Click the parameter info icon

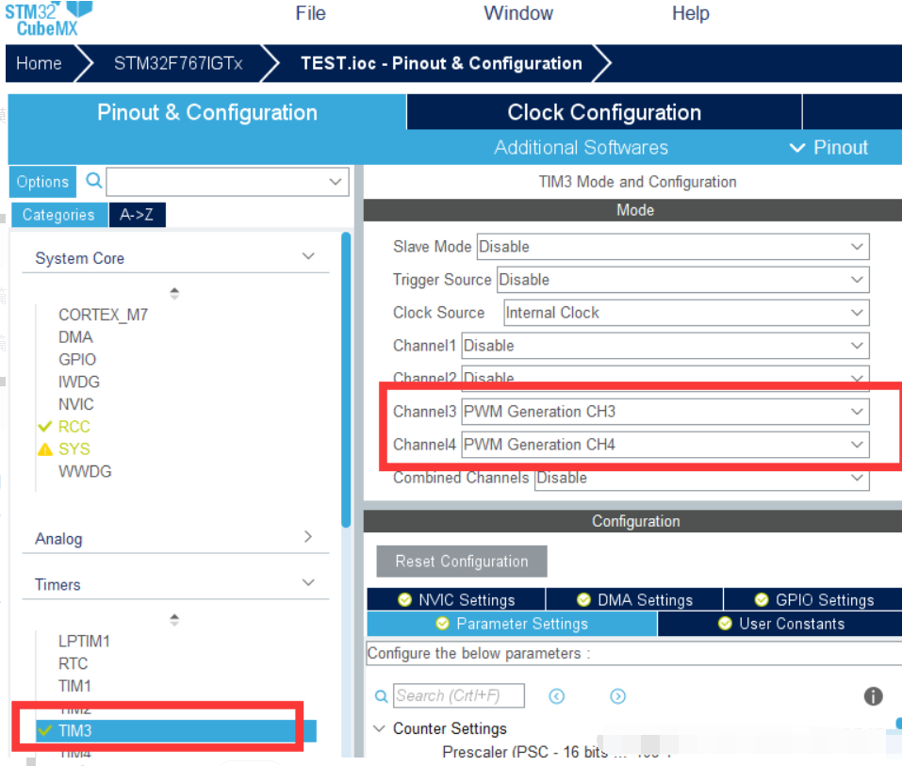click(873, 696)
